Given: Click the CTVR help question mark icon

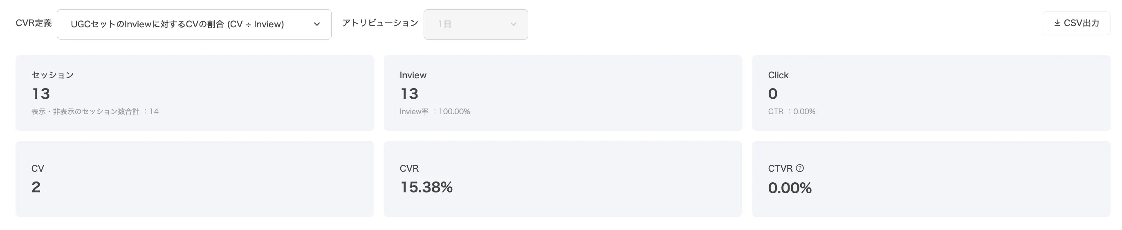Looking at the screenshot, I should click(x=800, y=168).
